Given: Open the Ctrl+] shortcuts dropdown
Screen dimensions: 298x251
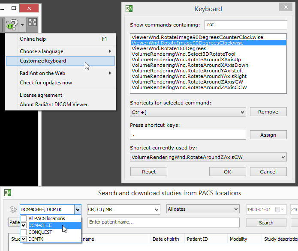Looking at the screenshot, I should [x=188, y=112].
